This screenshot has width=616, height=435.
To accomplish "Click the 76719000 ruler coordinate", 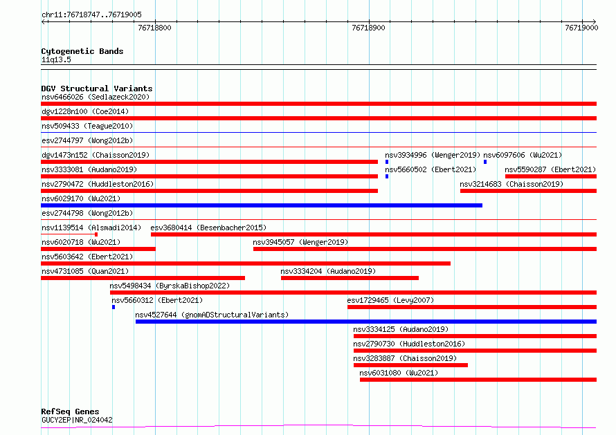I will (581, 28).
